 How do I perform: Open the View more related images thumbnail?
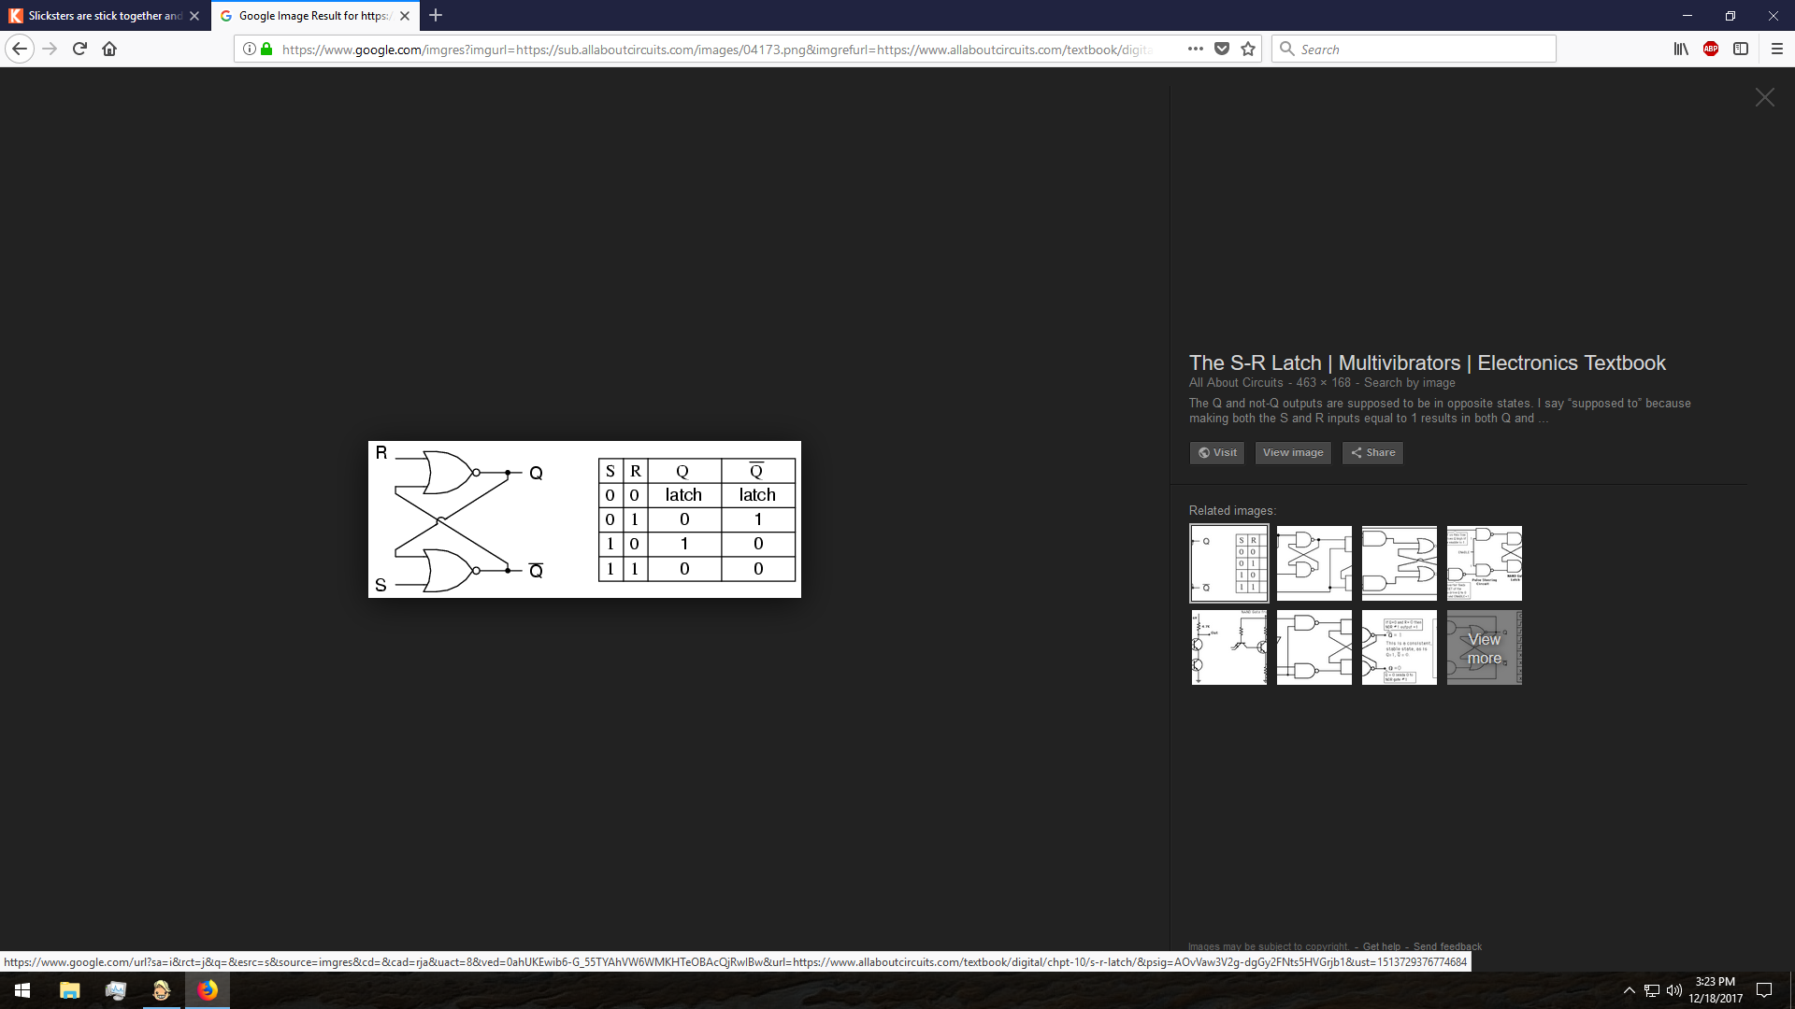tap(1484, 647)
